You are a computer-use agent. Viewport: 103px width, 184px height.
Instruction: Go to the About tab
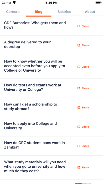coord(90,12)
